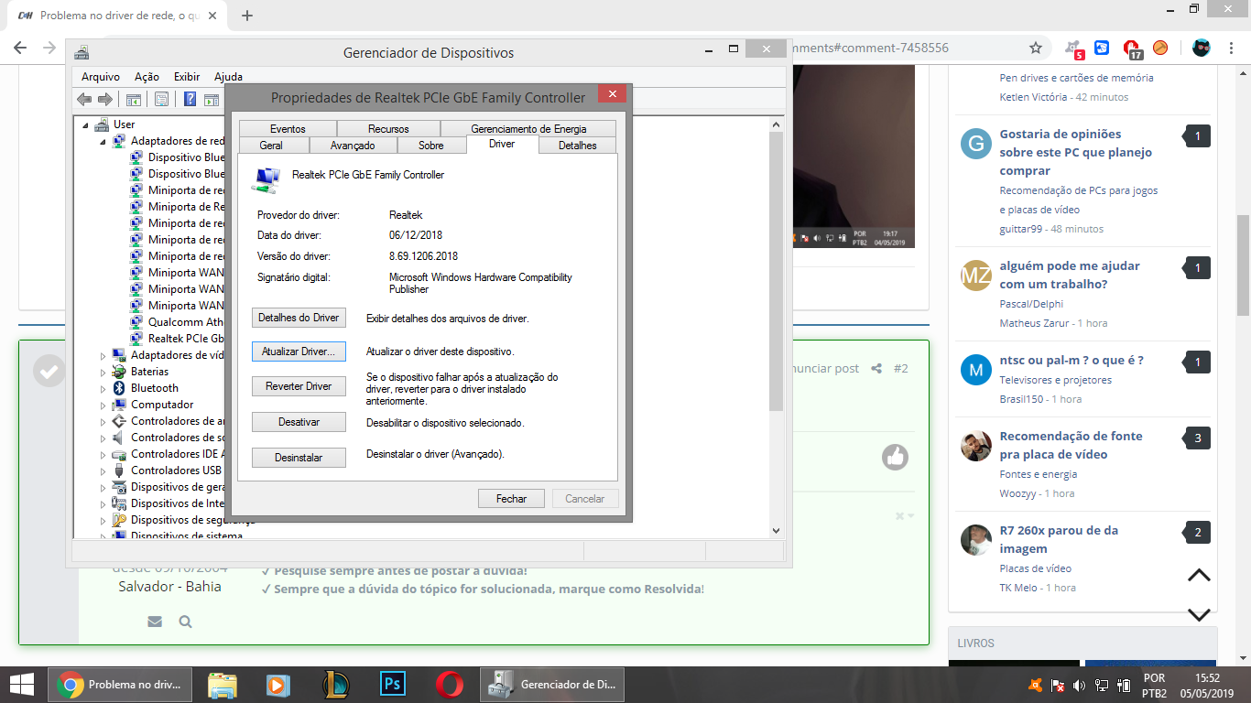Switch to the Eventos tab
The height and width of the screenshot is (703, 1251).
(x=288, y=128)
